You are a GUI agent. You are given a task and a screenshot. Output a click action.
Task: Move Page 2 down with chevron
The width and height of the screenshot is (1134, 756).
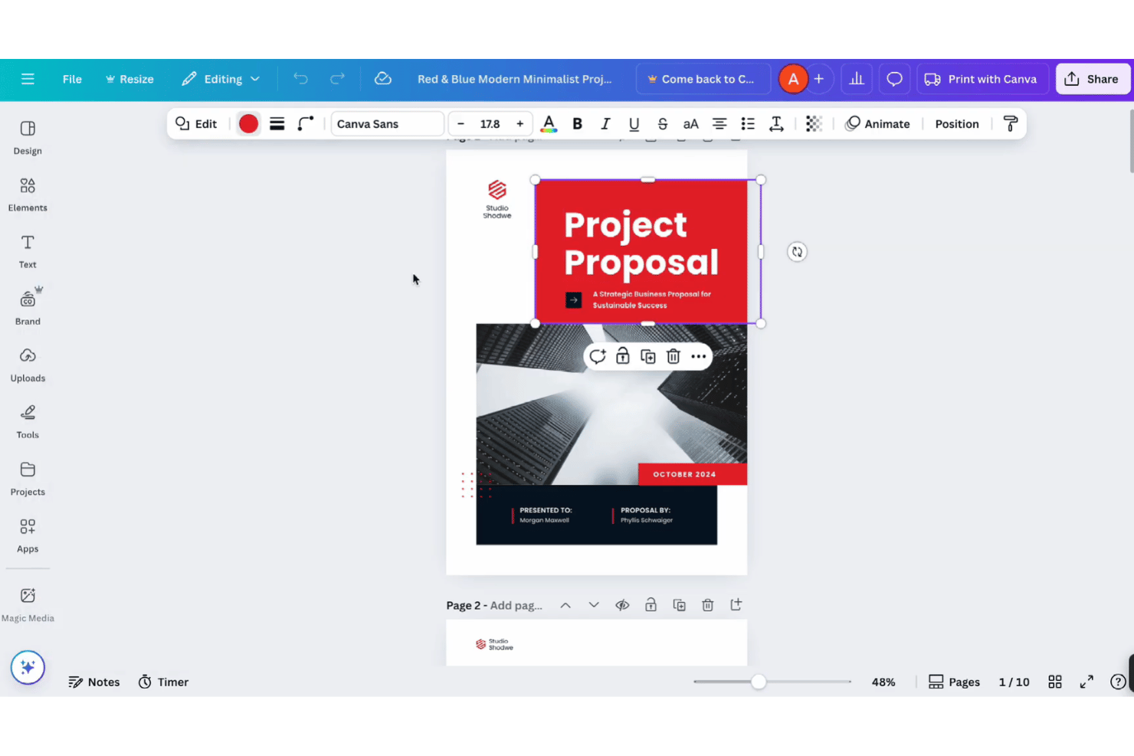tap(594, 605)
